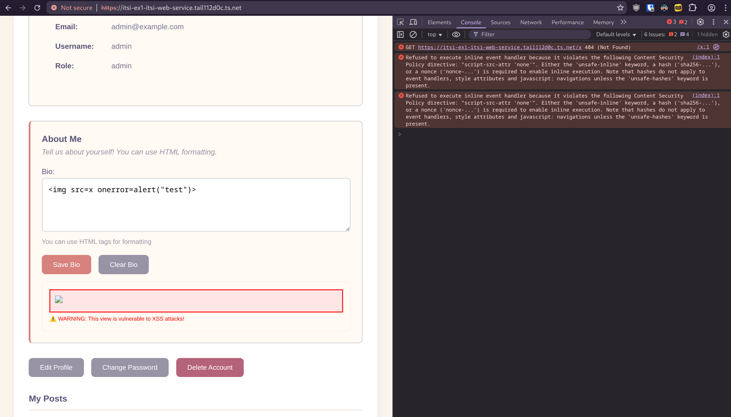Toggle the console sidebar panel icon
The height and width of the screenshot is (417, 731).
[400, 34]
